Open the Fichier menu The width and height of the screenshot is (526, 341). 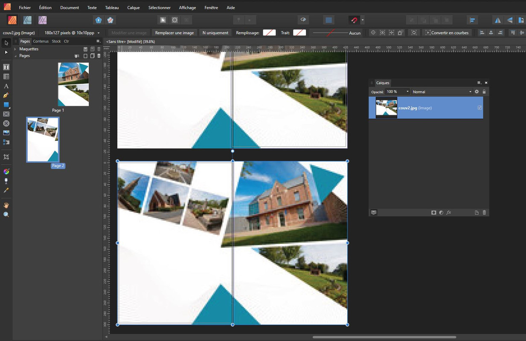[25, 8]
